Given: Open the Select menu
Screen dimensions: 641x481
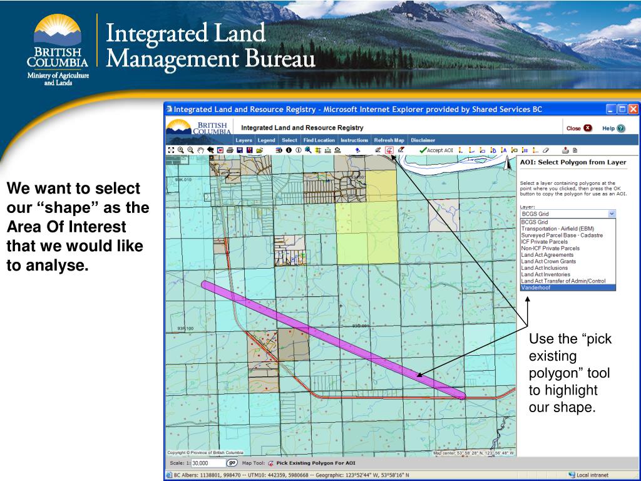Looking at the screenshot, I should 289,140.
